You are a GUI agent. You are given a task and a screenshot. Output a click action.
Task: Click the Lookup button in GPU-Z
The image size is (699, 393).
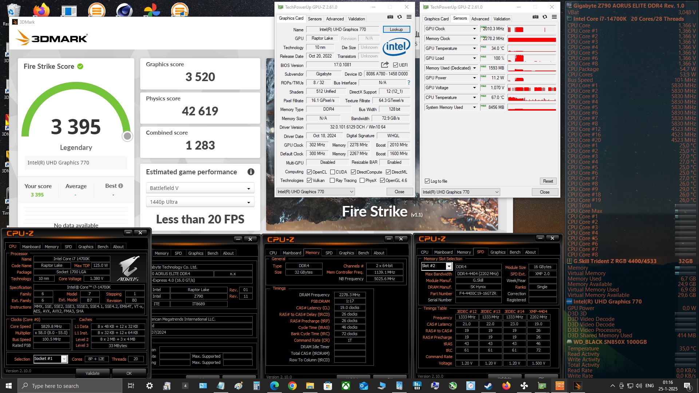point(396,29)
